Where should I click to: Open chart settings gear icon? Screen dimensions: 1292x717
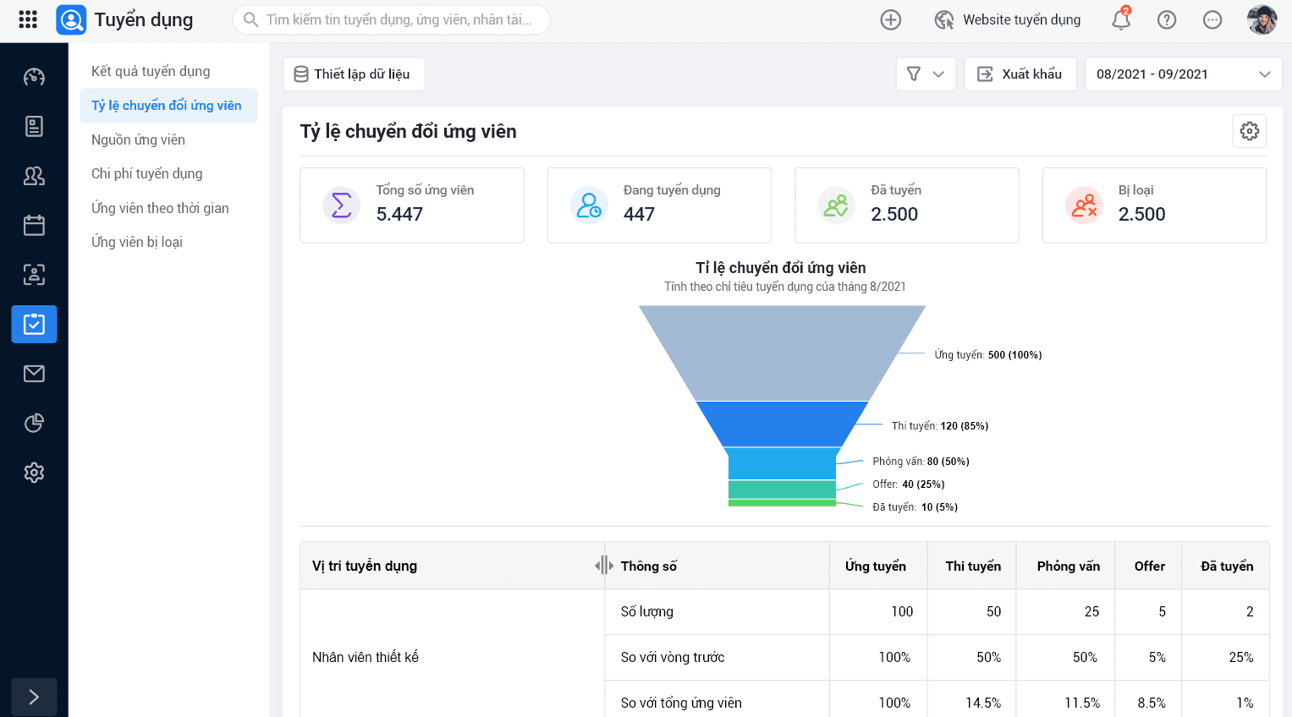pyautogui.click(x=1250, y=131)
